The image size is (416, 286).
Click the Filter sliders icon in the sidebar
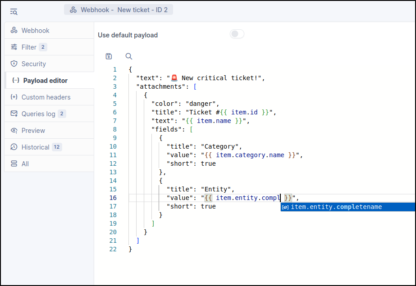coord(14,47)
